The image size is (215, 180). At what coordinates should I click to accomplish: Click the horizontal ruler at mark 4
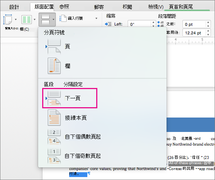click(176, 40)
